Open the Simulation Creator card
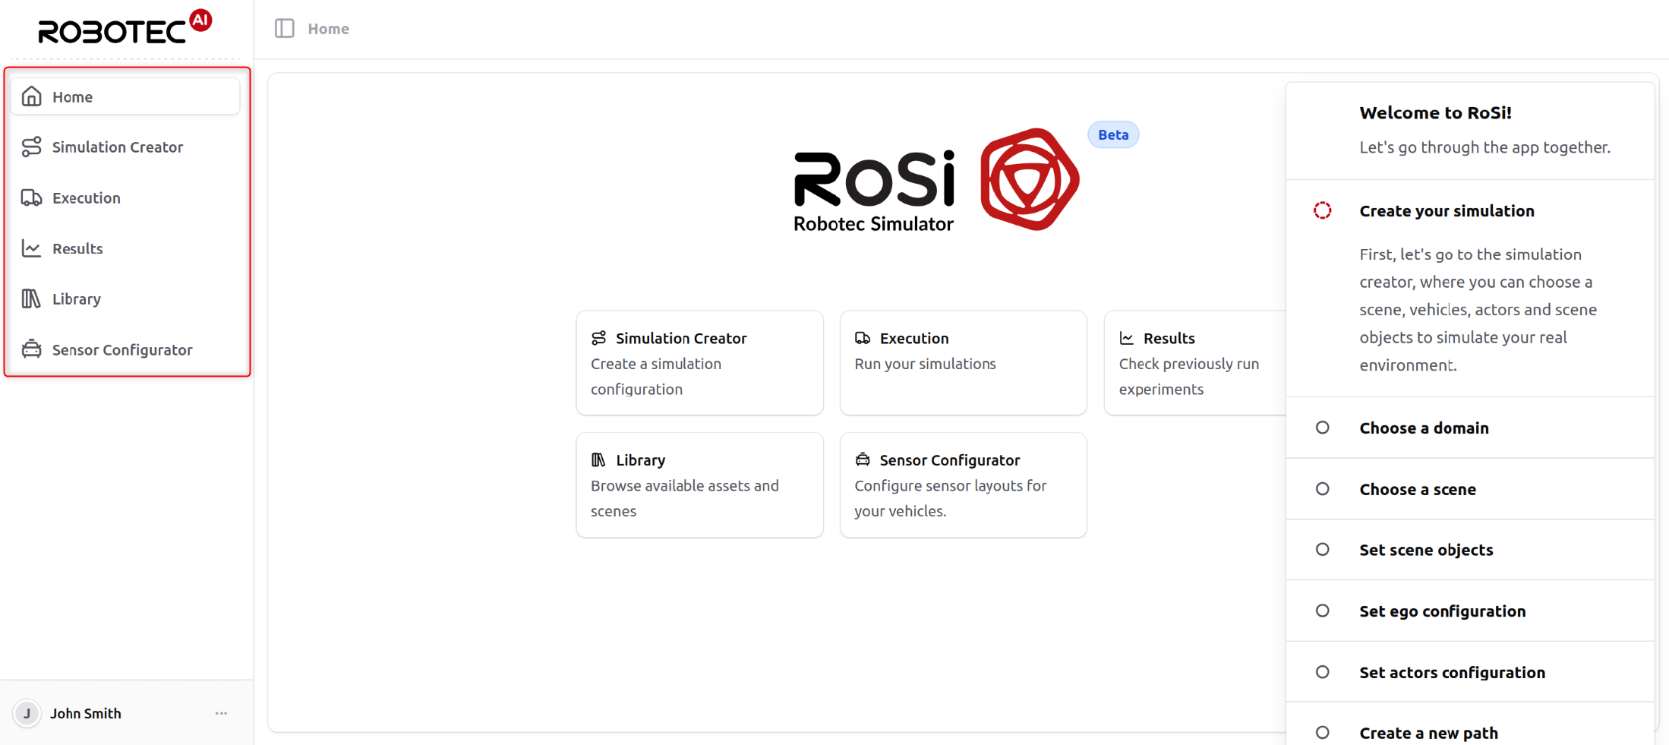Viewport: 1669px width, 745px height. (699, 363)
